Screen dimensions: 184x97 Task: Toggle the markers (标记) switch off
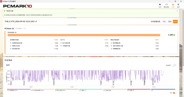[175, 93]
